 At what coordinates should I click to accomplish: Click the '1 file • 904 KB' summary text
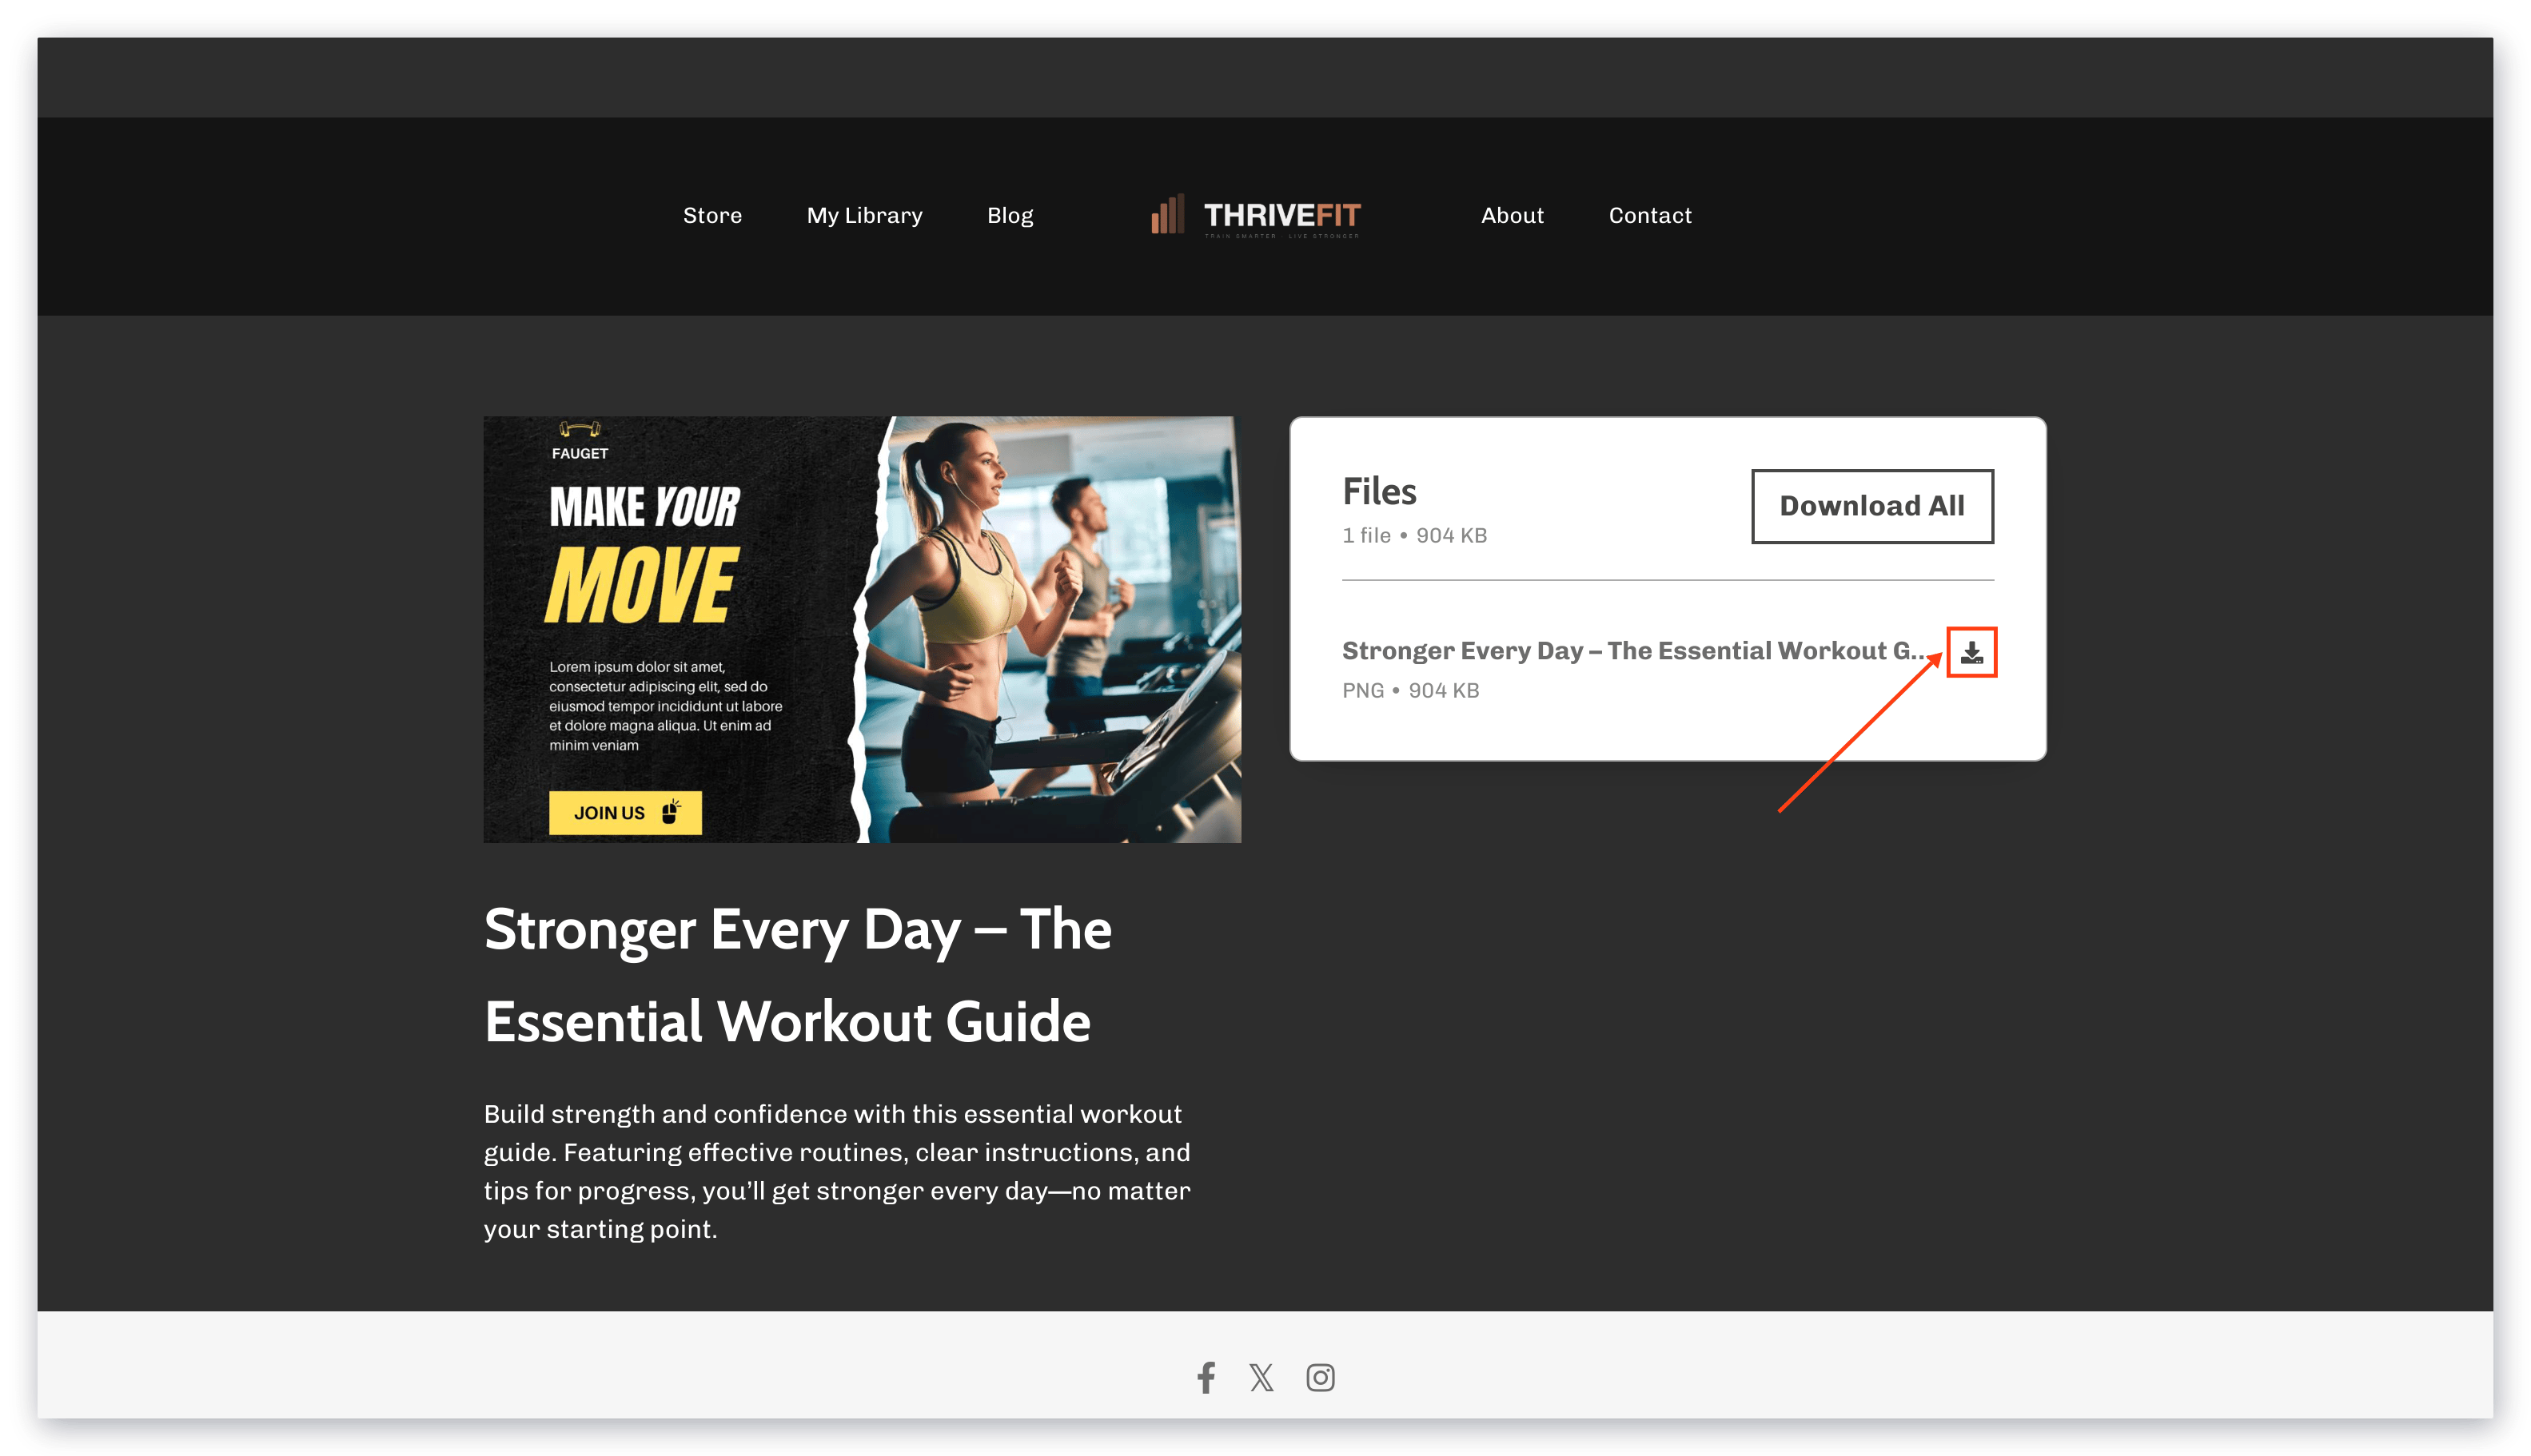coord(1413,535)
